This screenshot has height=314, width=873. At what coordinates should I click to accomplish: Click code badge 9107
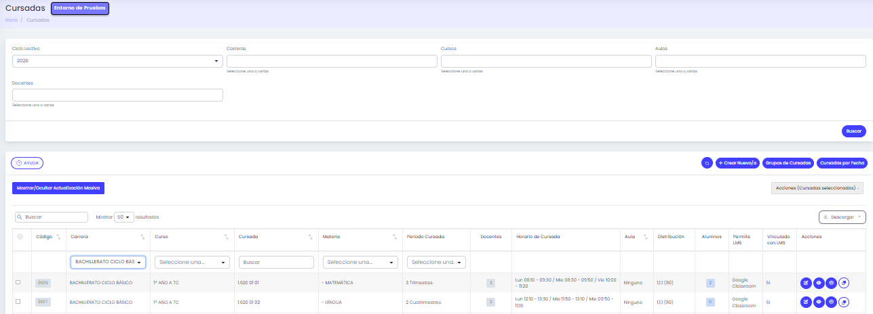(x=43, y=302)
